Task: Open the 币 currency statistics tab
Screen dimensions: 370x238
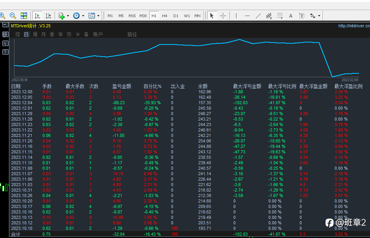Action: click(x=69, y=34)
